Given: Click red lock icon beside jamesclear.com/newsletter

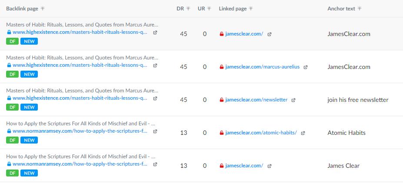Looking at the screenshot, I should [x=222, y=100].
